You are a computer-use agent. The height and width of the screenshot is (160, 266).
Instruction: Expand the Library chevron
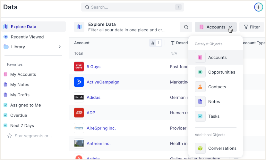coord(60,47)
